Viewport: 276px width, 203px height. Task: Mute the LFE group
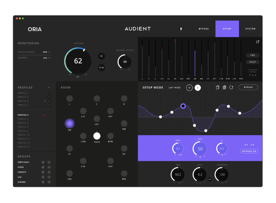(43, 177)
